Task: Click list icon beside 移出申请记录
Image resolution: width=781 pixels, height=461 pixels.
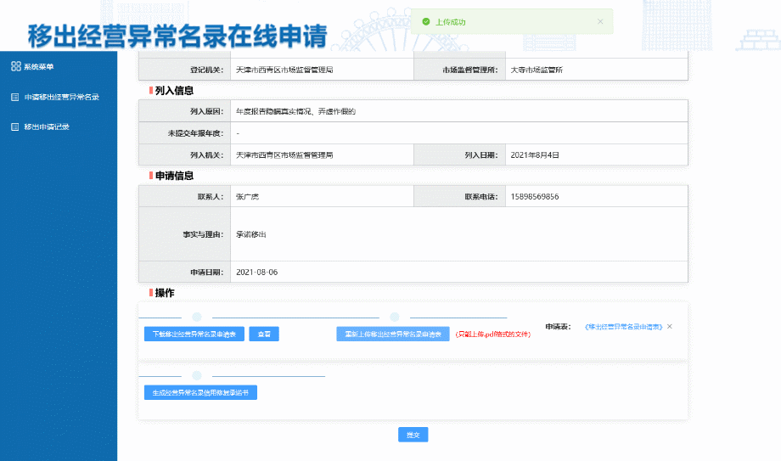Action: 15,126
